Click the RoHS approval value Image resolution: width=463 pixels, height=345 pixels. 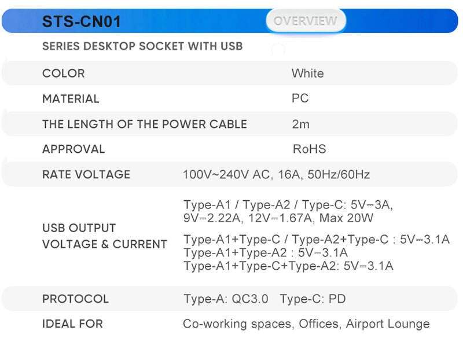(309, 149)
